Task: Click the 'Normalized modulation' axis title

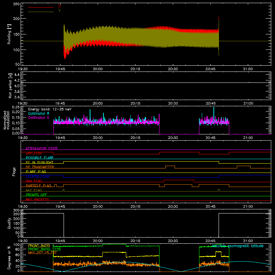Action: (x=7, y=120)
